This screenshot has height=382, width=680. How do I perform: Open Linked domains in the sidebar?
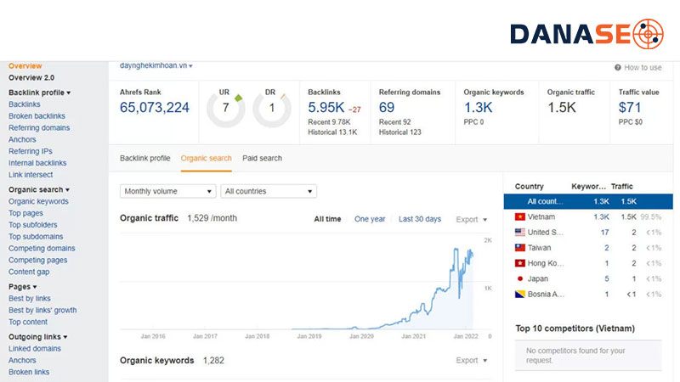click(35, 349)
